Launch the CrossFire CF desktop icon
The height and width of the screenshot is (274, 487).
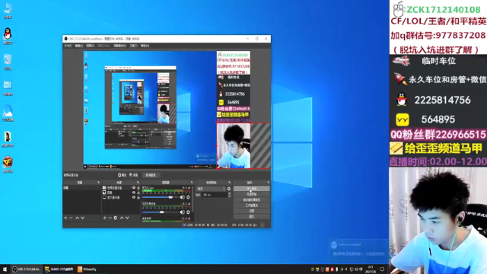point(8,164)
